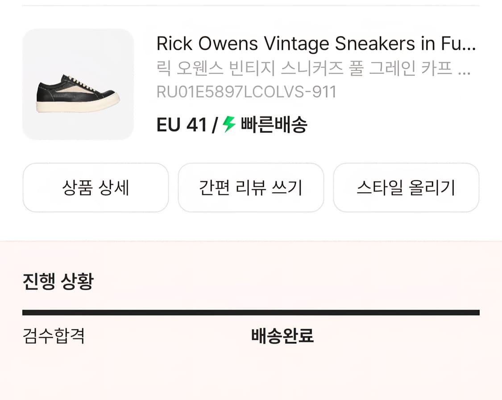Click the 빠른배송 fast delivery label
This screenshot has width=502, height=400.
pyautogui.click(x=274, y=125)
